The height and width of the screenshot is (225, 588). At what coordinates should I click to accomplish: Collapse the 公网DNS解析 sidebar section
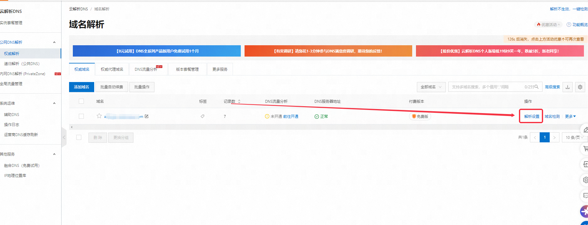54,42
